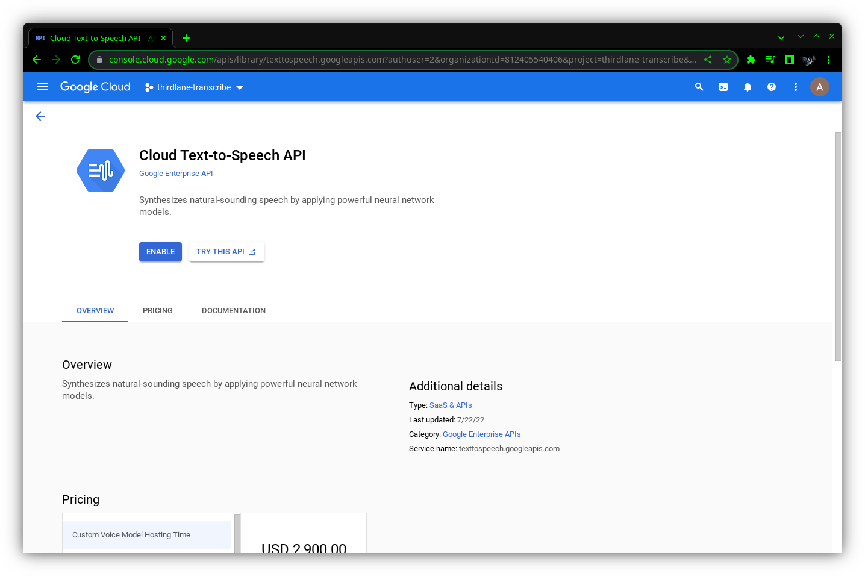Open the header more options menu
865x576 pixels.
click(796, 87)
